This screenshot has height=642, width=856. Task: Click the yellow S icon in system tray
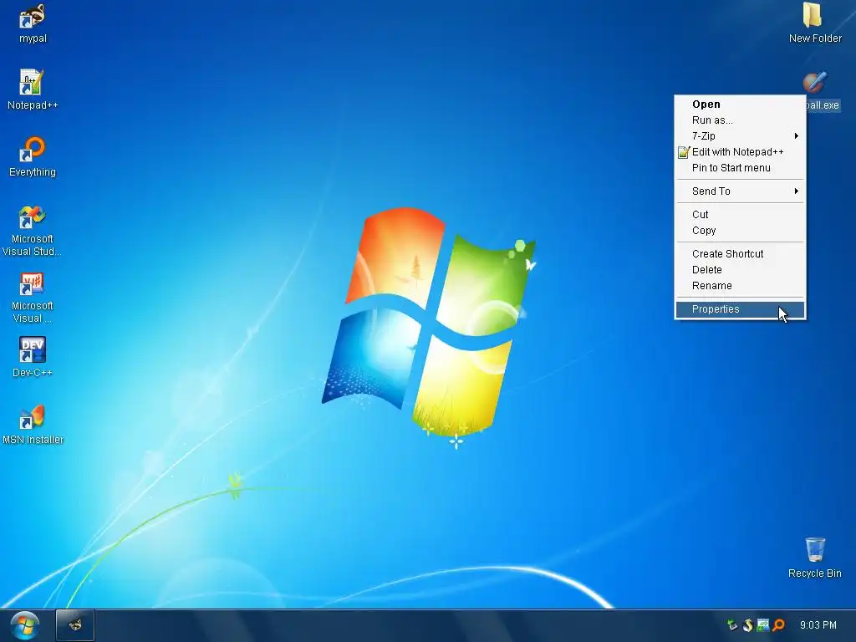(748, 625)
